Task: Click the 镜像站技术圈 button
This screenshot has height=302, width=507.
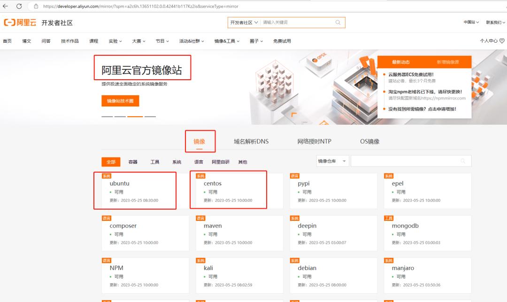Action: click(120, 100)
